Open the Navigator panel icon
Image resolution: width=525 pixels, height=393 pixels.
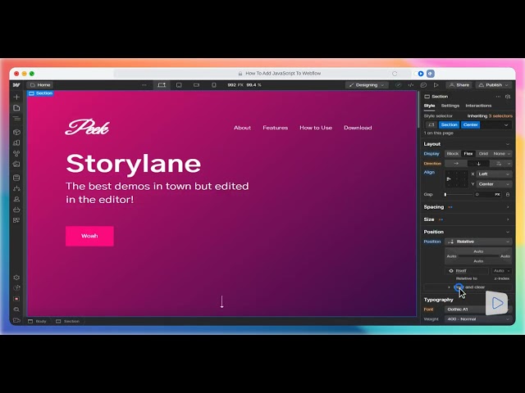pos(16,119)
